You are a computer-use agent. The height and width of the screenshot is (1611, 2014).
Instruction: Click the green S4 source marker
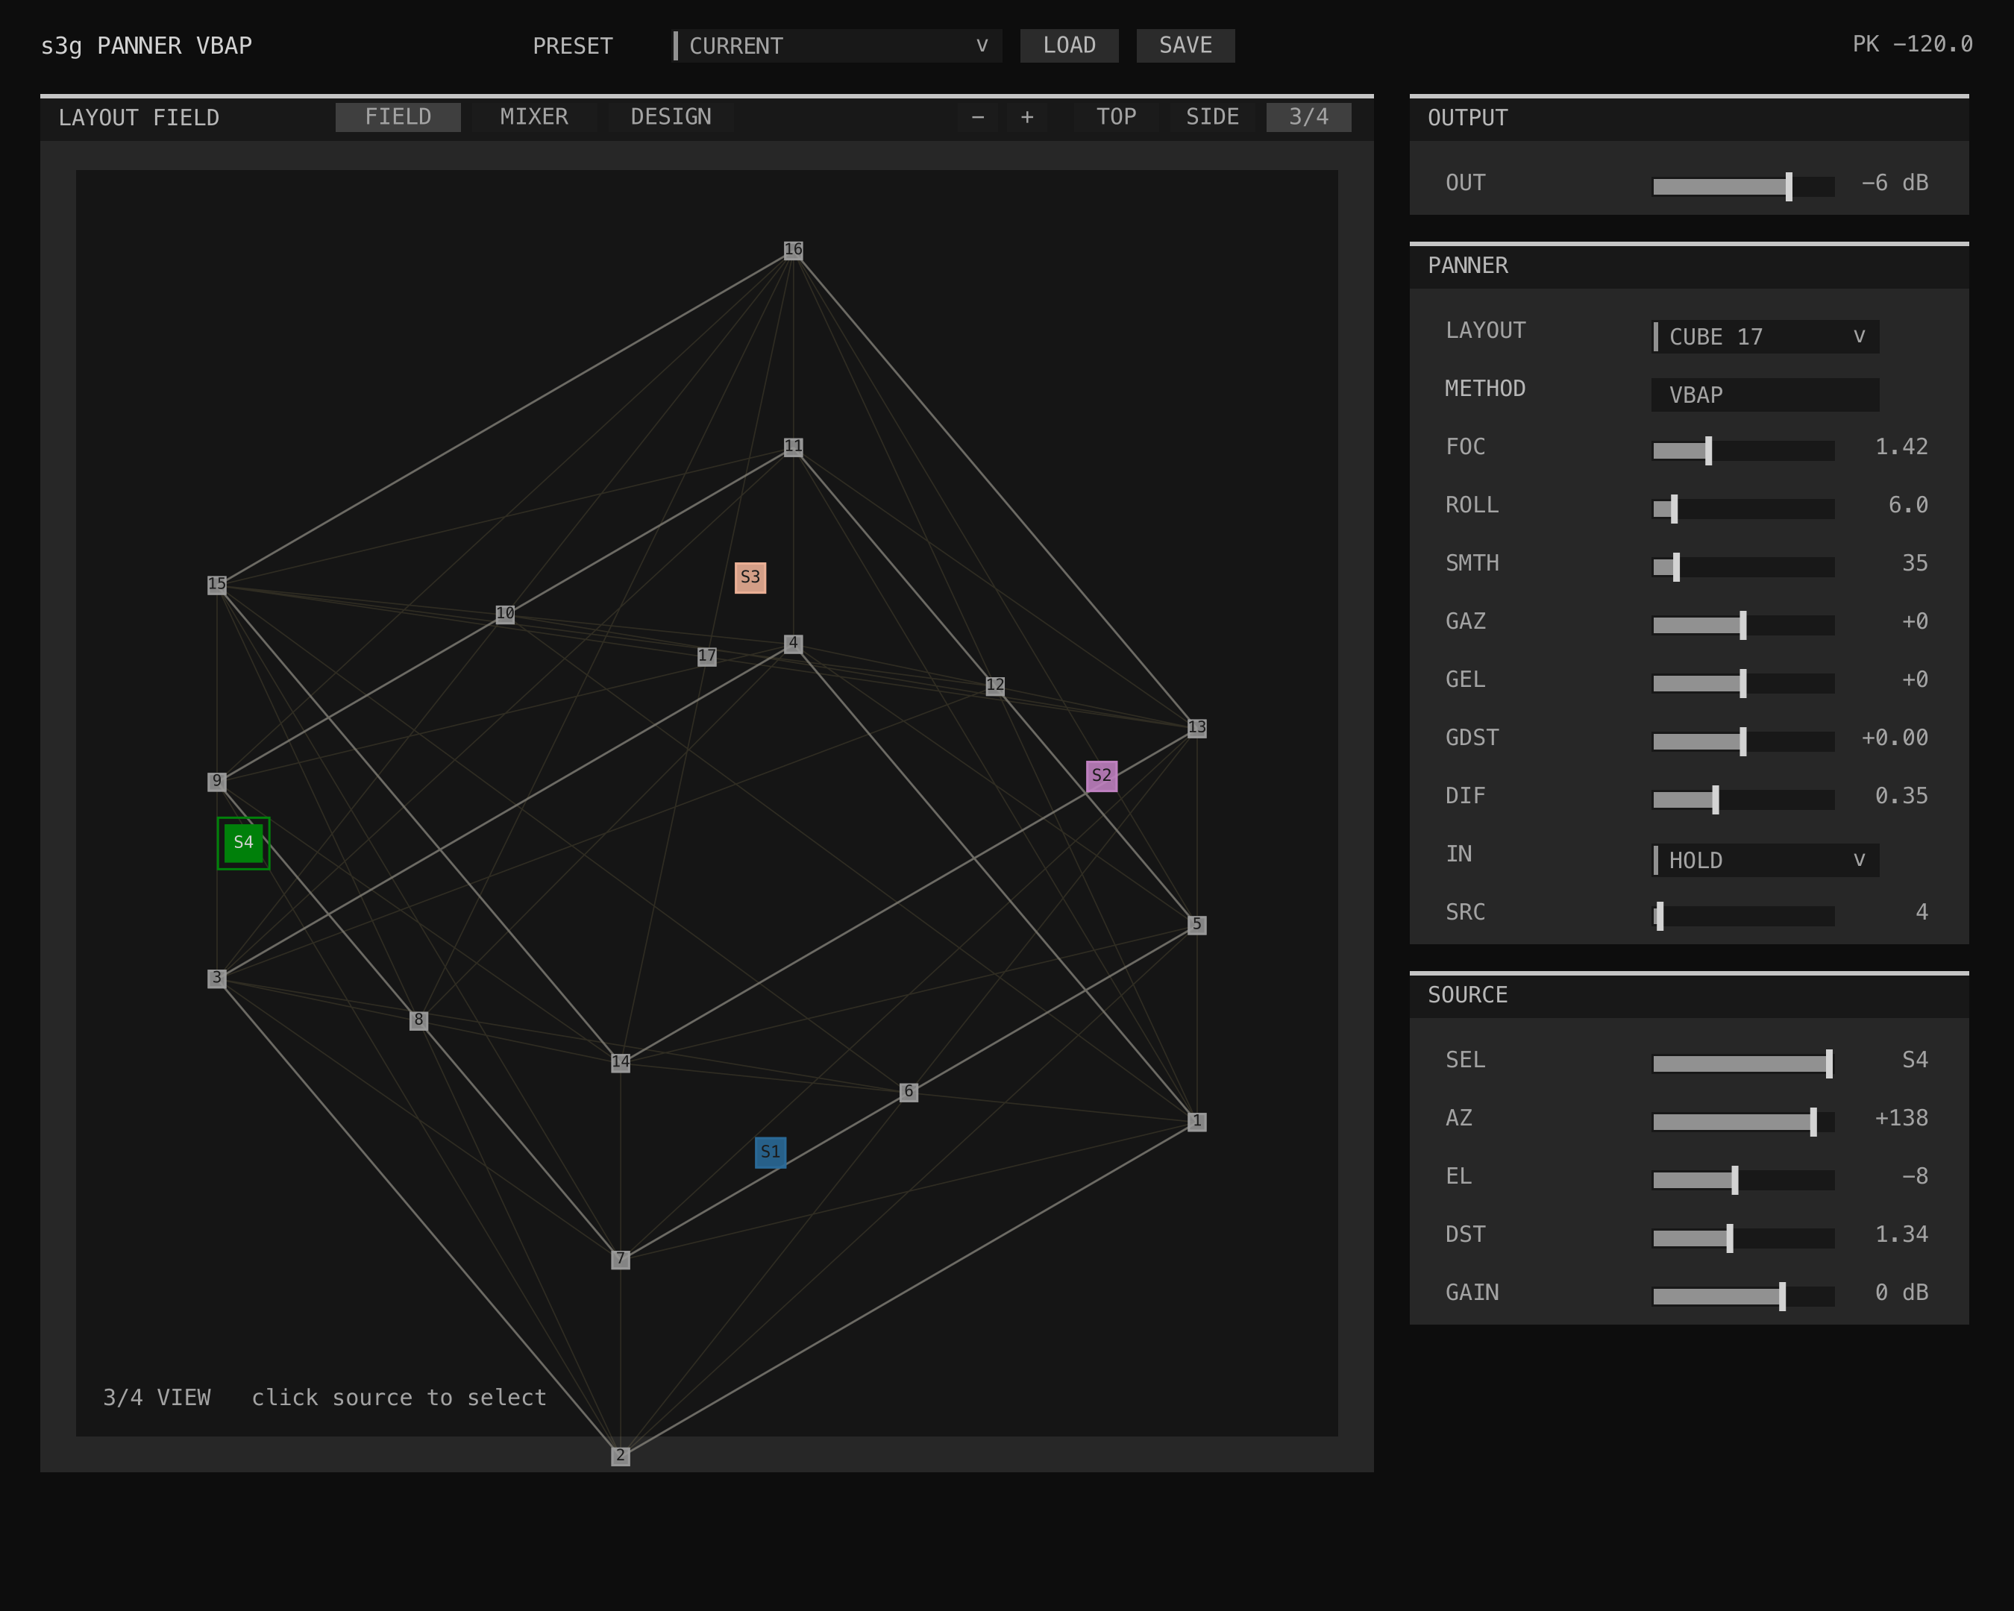coord(244,842)
